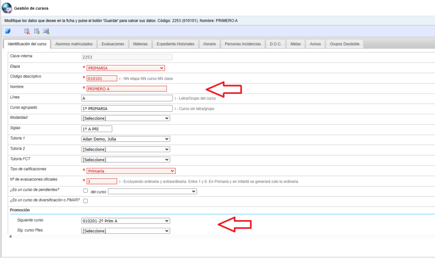The width and height of the screenshot is (435, 258).
Task: Click the Código descriptivo input field
Action: 102,78
